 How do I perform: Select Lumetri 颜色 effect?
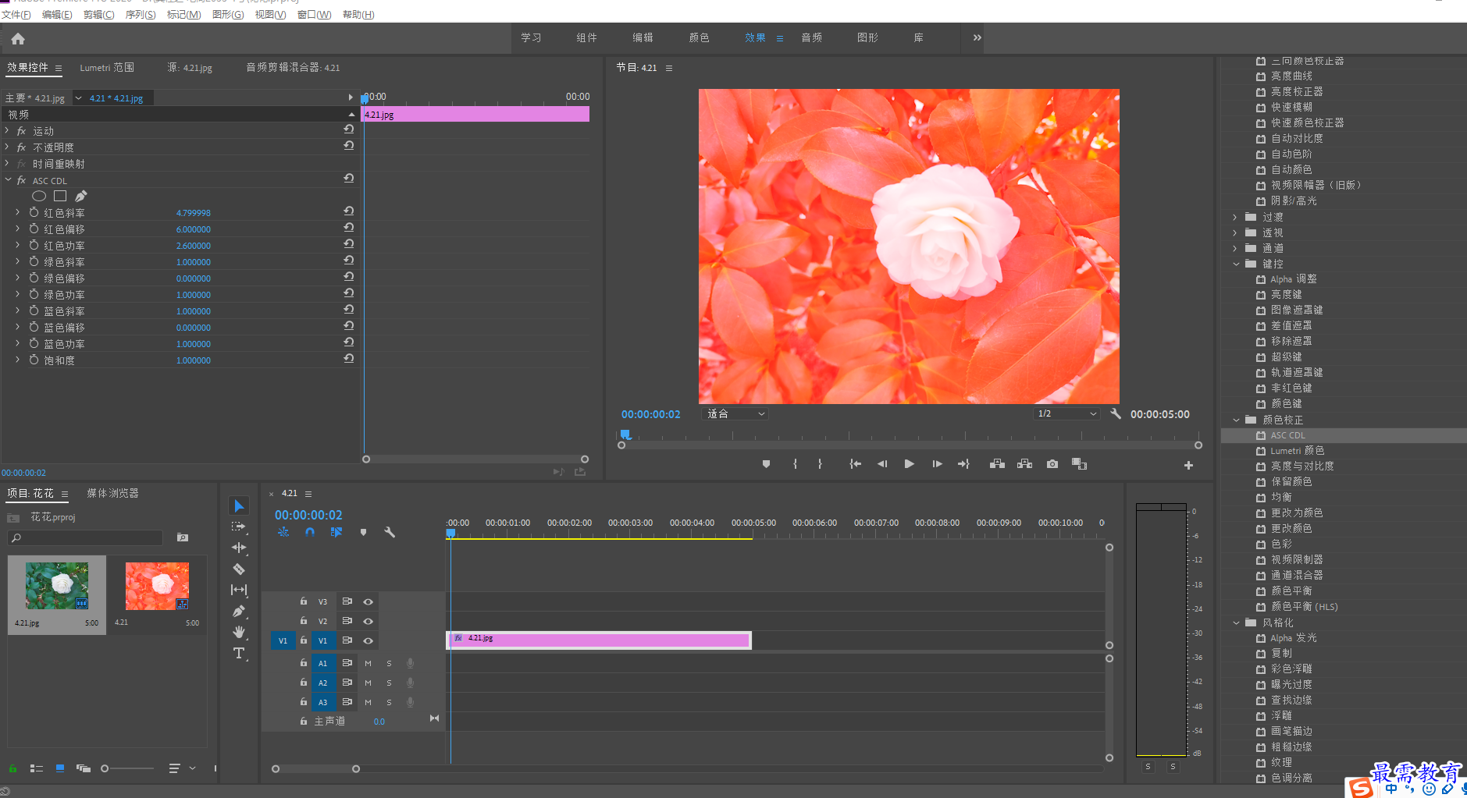point(1298,451)
